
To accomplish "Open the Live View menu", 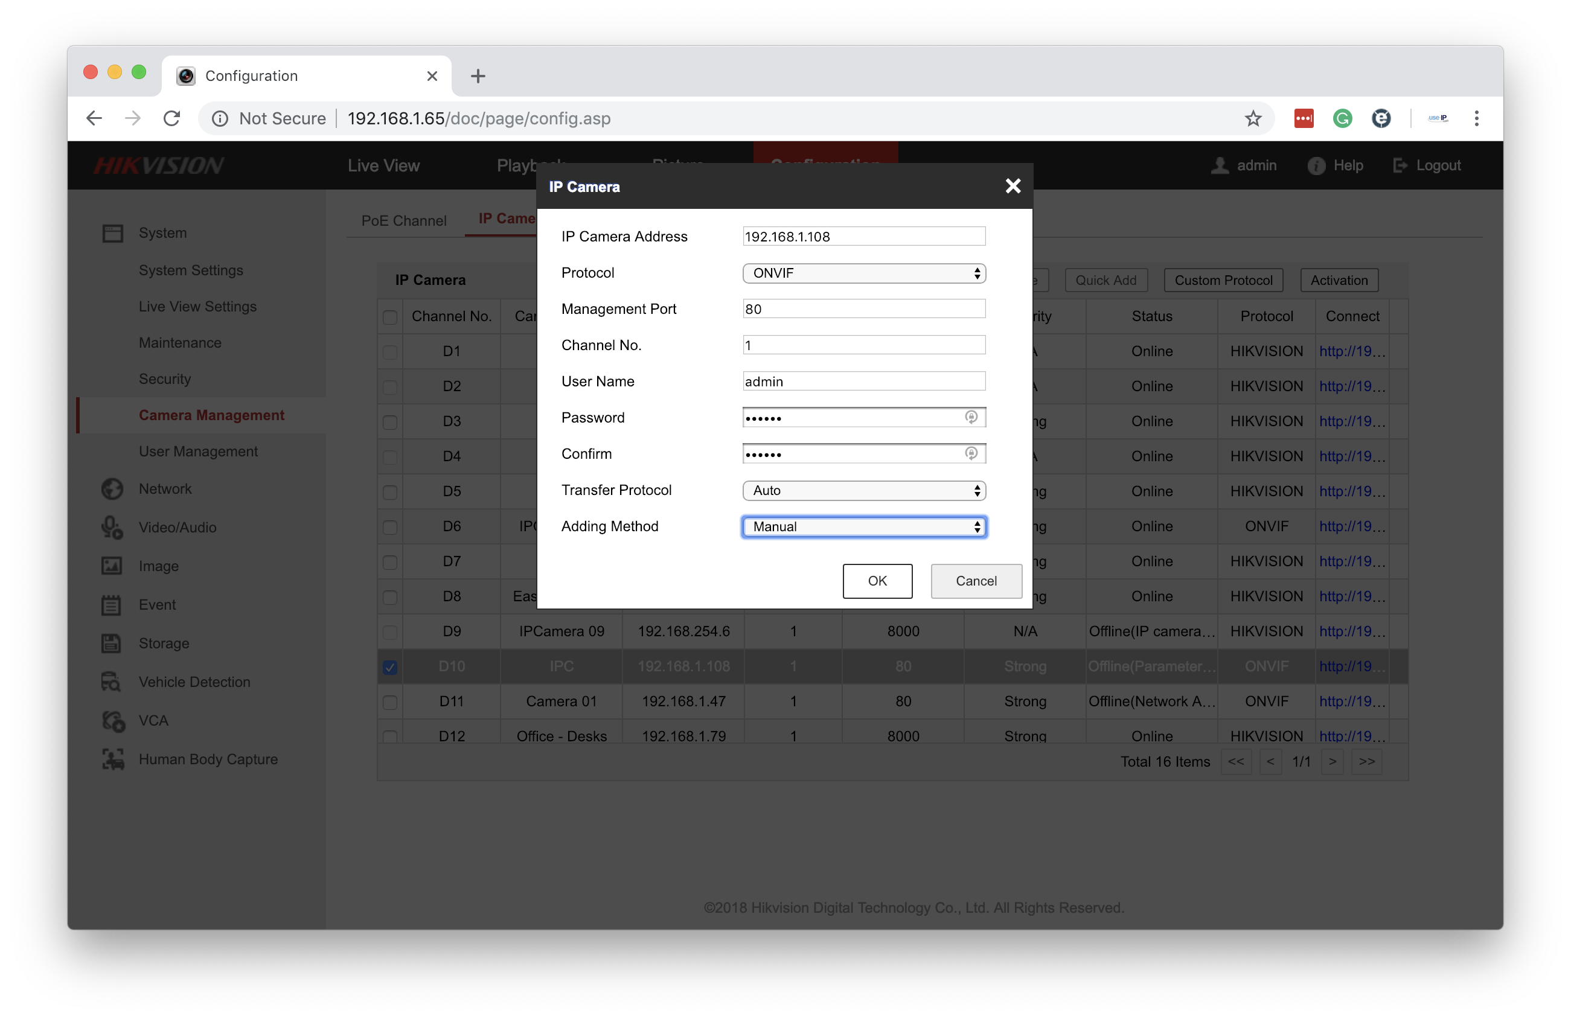I will tap(383, 165).
